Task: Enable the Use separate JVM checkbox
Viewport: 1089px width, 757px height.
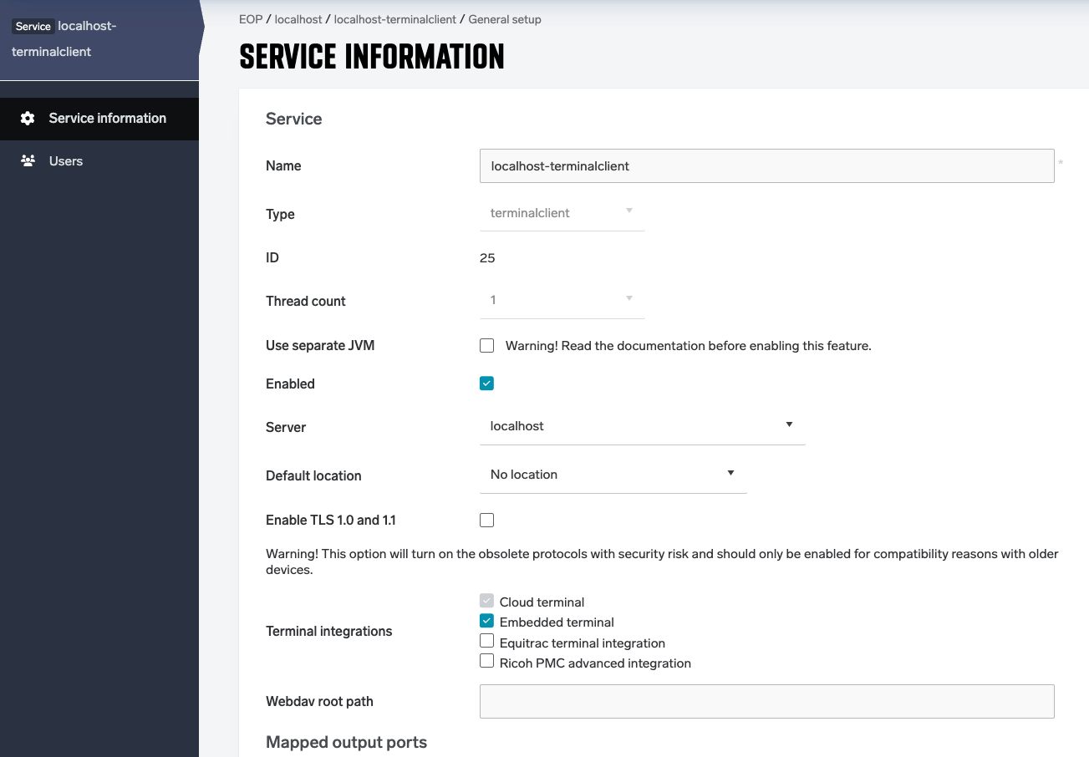Action: (487, 346)
